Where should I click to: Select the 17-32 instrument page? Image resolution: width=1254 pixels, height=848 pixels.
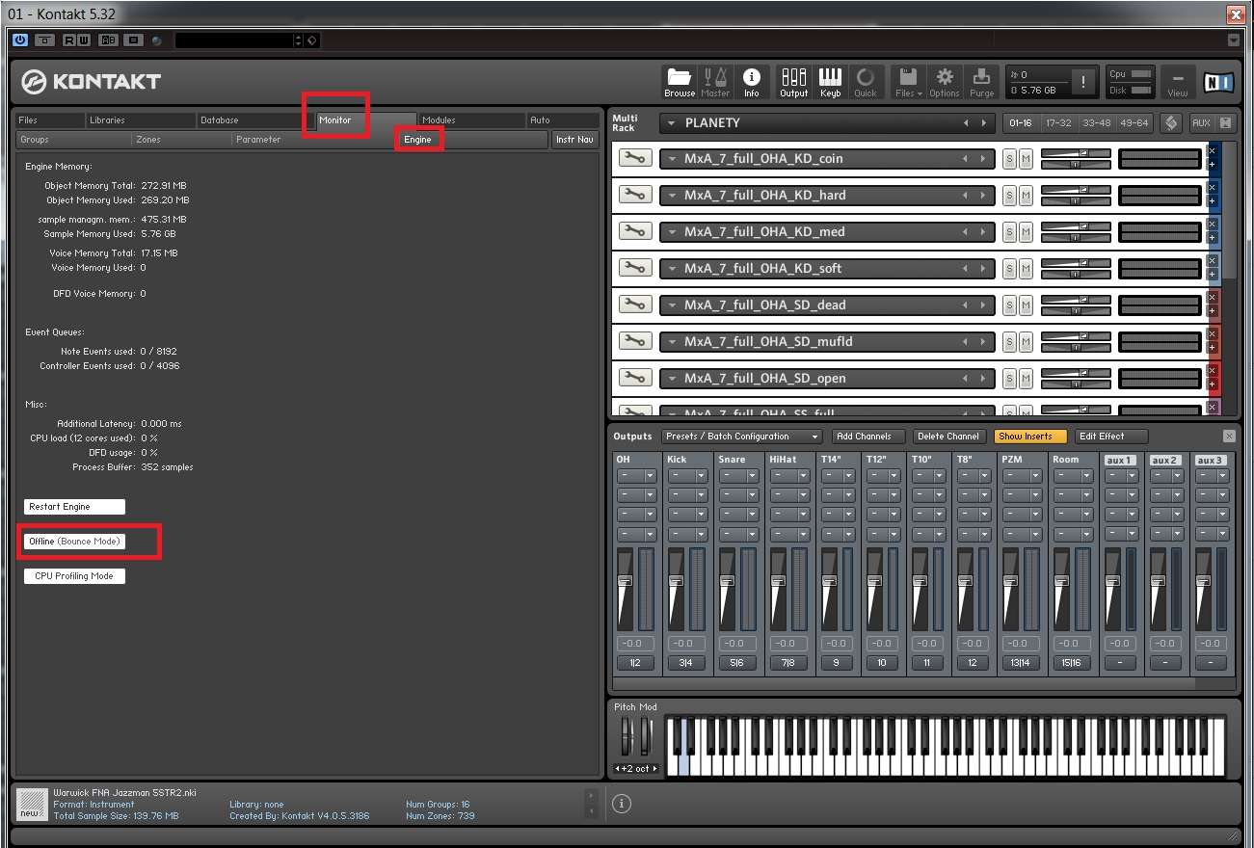(1058, 123)
